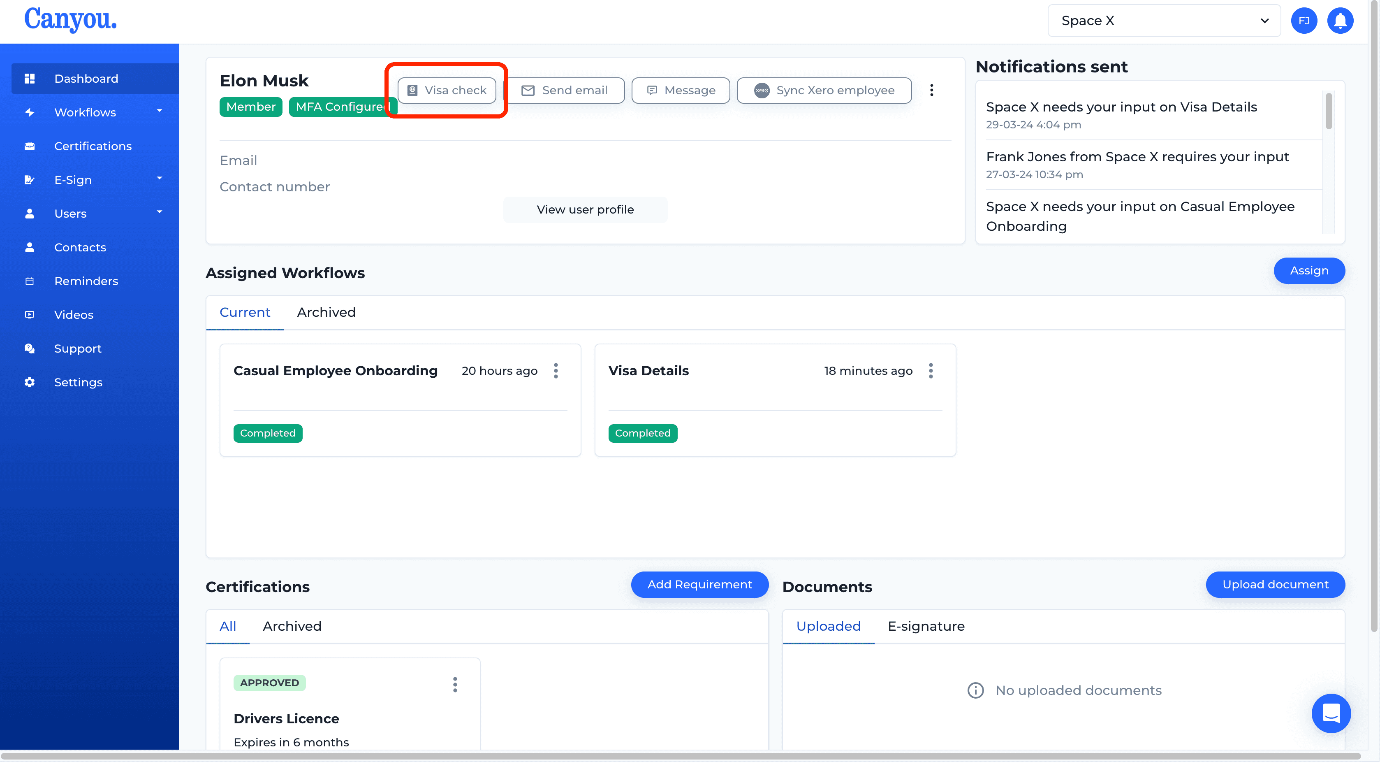Click the APPROVED status badge
This screenshot has height=762, width=1380.
pyautogui.click(x=269, y=683)
